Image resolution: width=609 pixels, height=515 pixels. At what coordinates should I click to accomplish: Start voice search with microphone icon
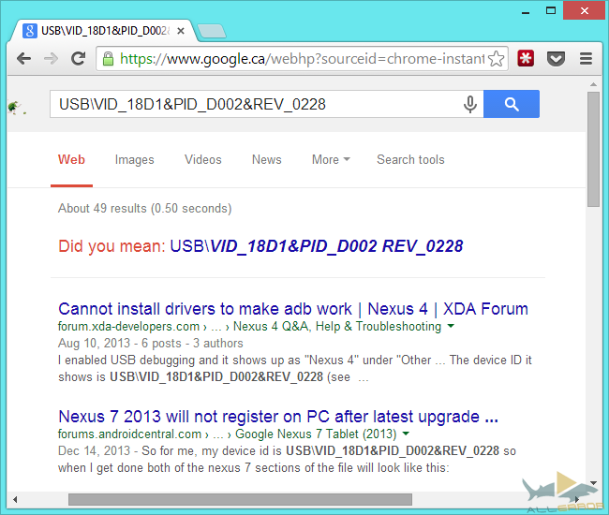pos(470,104)
